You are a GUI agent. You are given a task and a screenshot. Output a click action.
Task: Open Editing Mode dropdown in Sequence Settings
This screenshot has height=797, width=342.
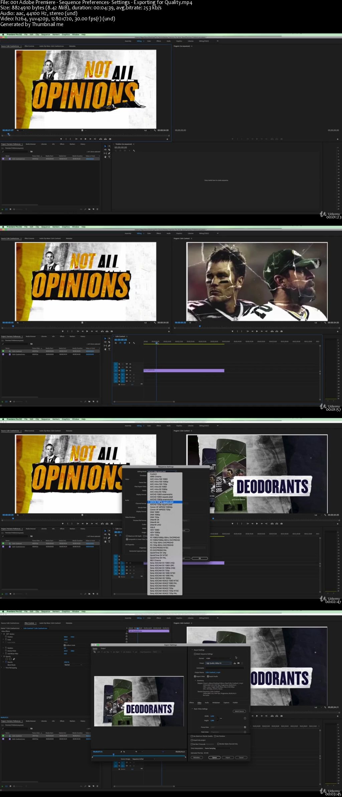tap(162, 471)
